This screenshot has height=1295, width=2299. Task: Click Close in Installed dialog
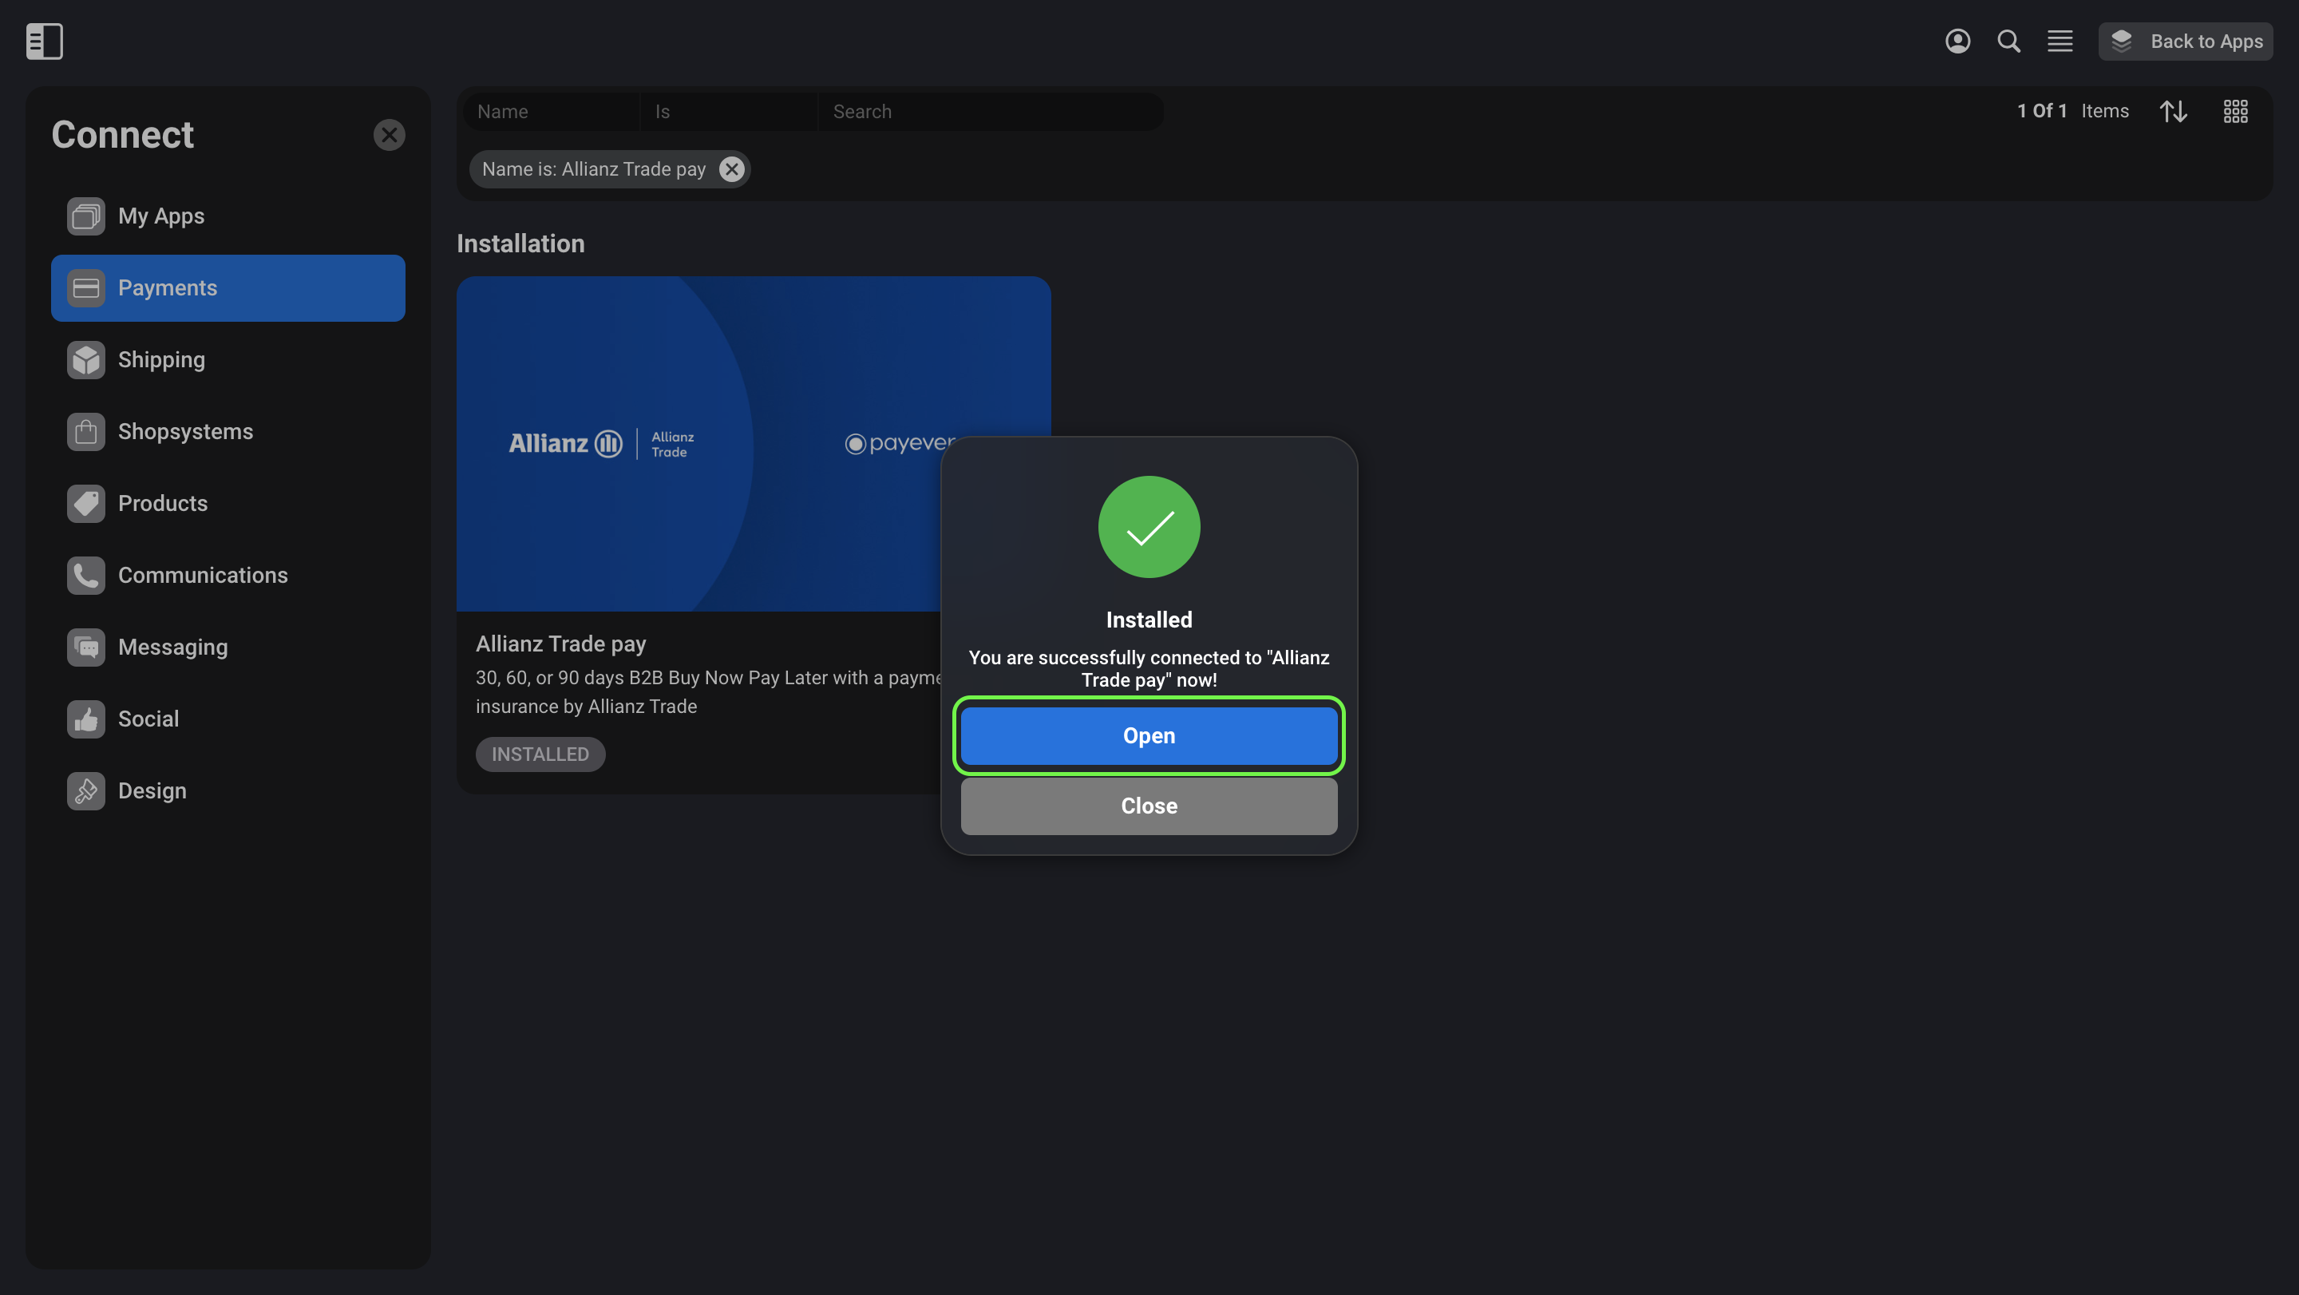click(x=1149, y=806)
